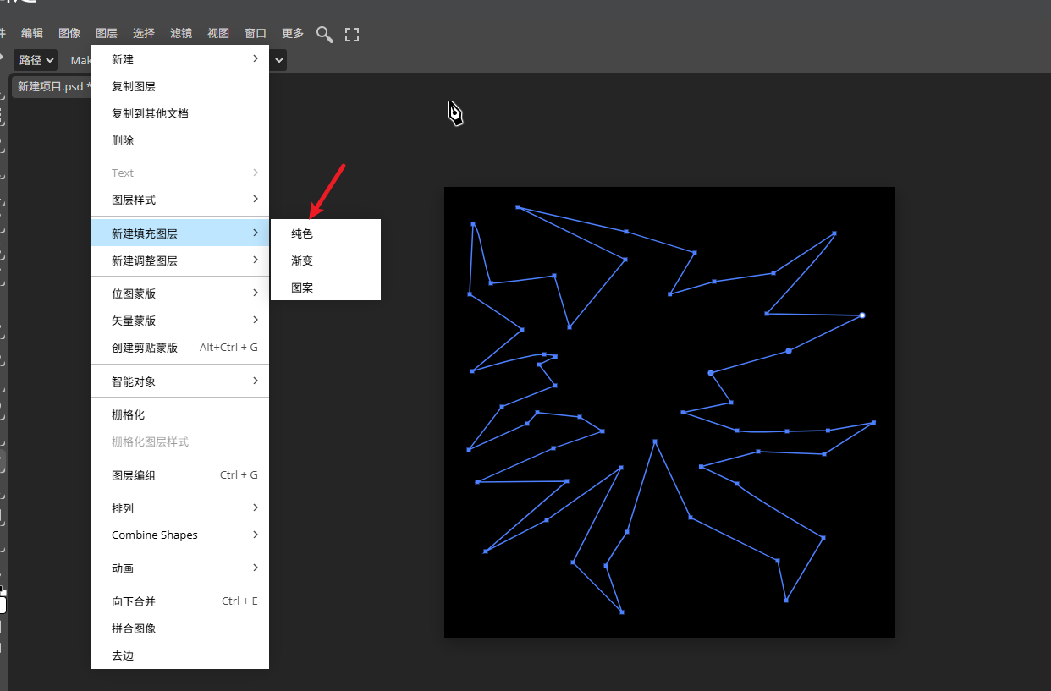Expand the Combine Shapes submenu
The width and height of the screenshot is (1051, 691).
180,535
